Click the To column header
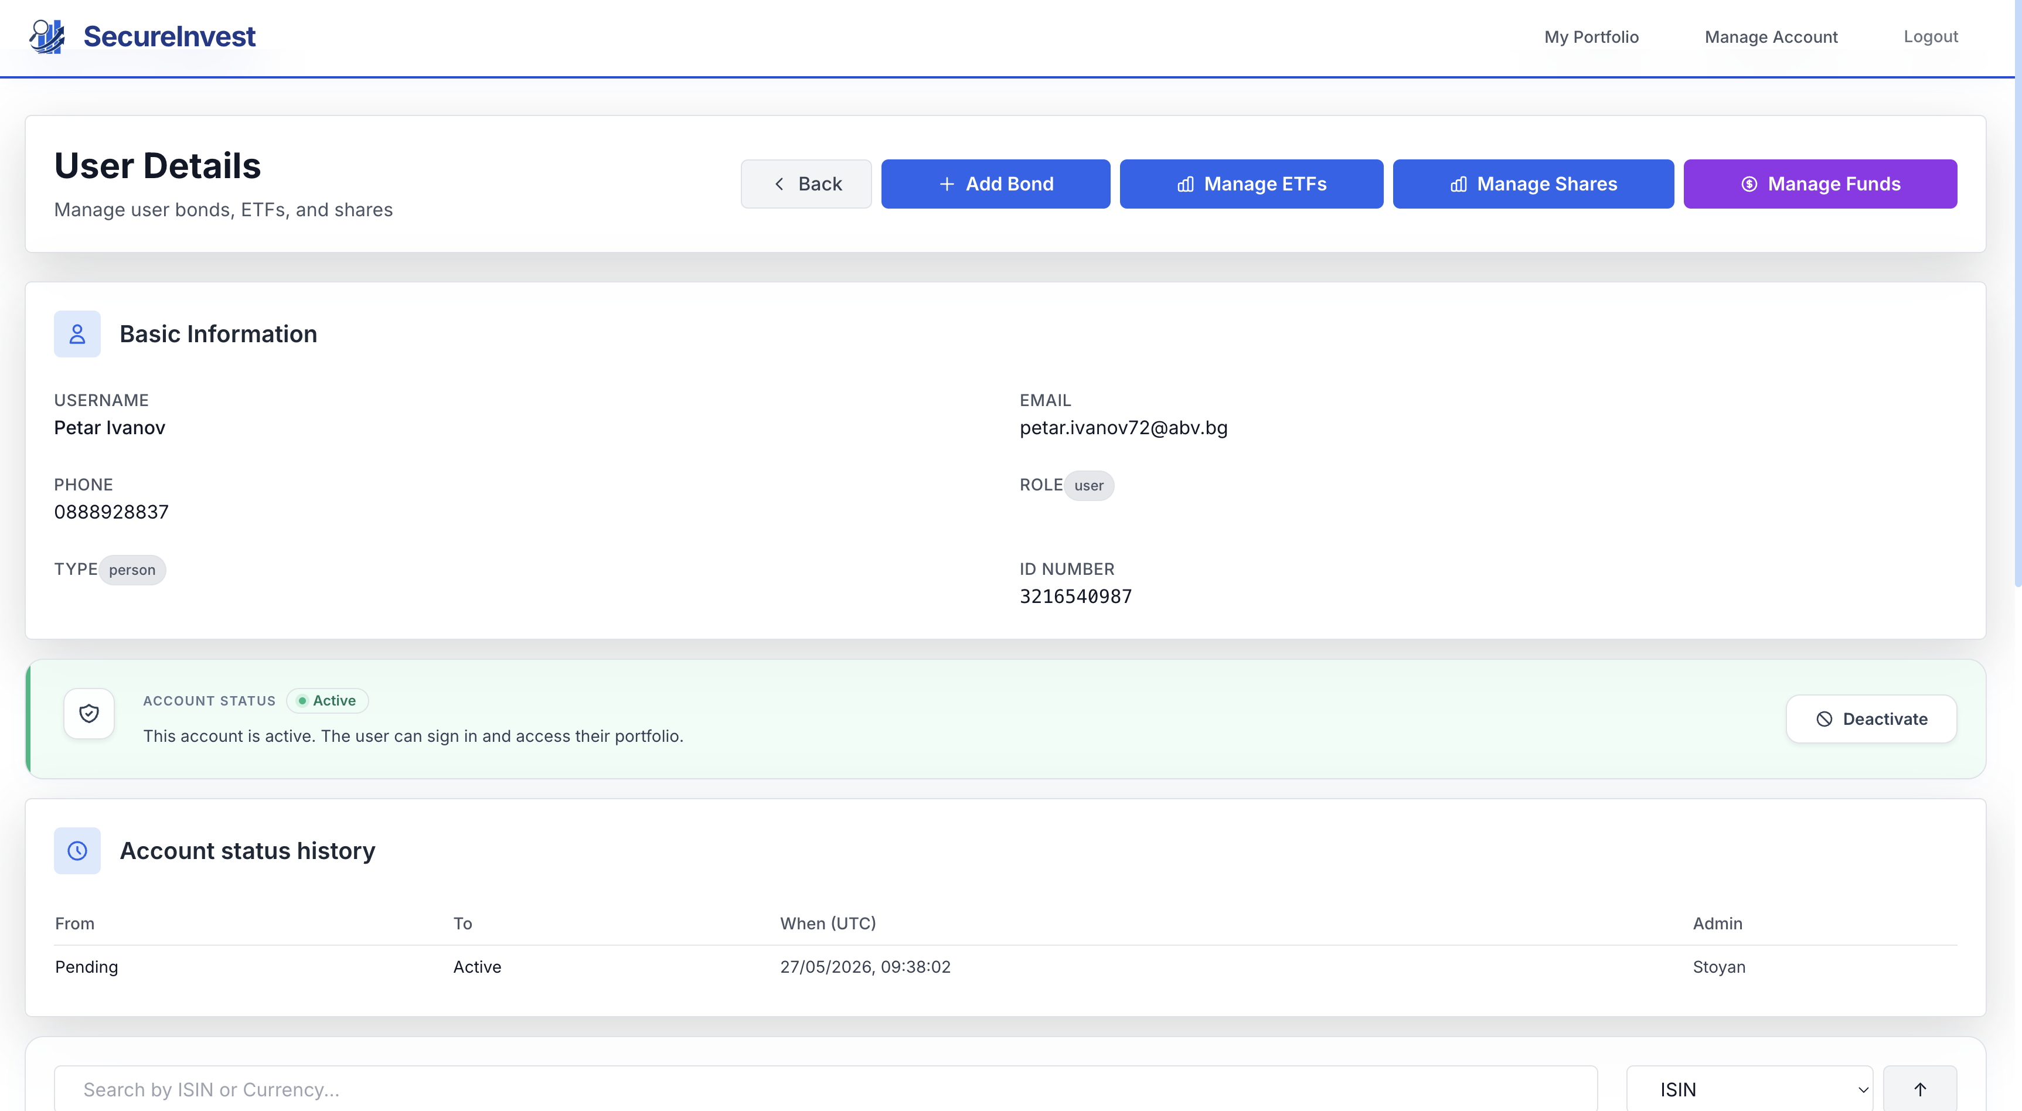This screenshot has height=1111, width=2022. [x=462, y=923]
